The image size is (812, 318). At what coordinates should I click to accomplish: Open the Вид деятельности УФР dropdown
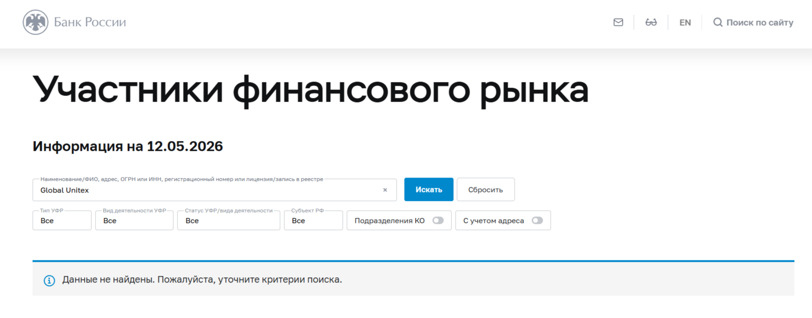(134, 221)
